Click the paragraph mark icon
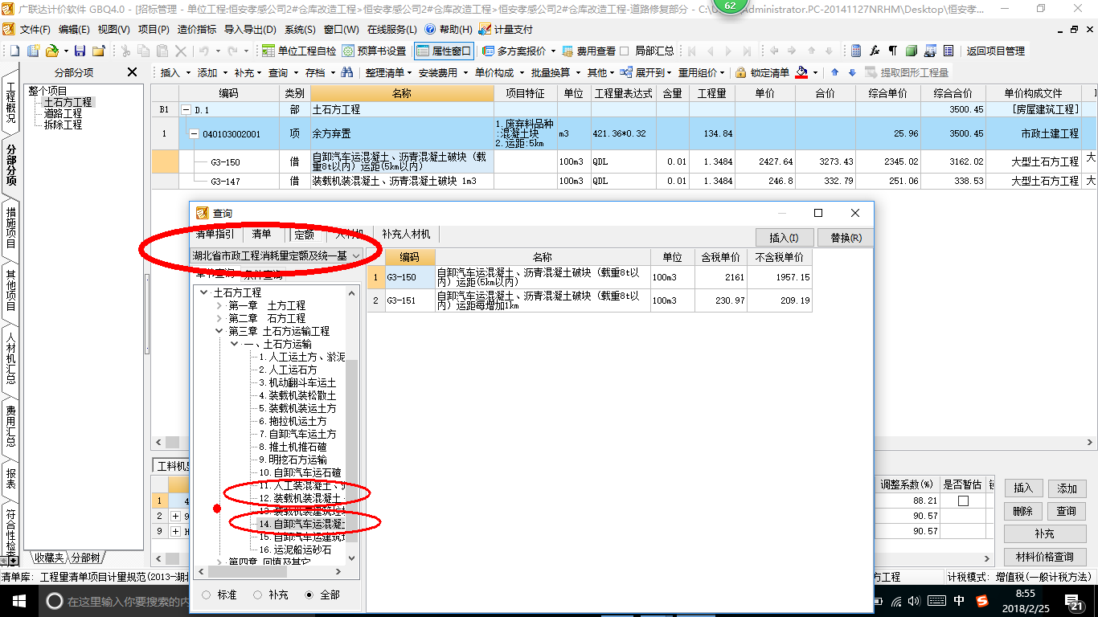Screen dimensions: 1098x617 coord(892,51)
